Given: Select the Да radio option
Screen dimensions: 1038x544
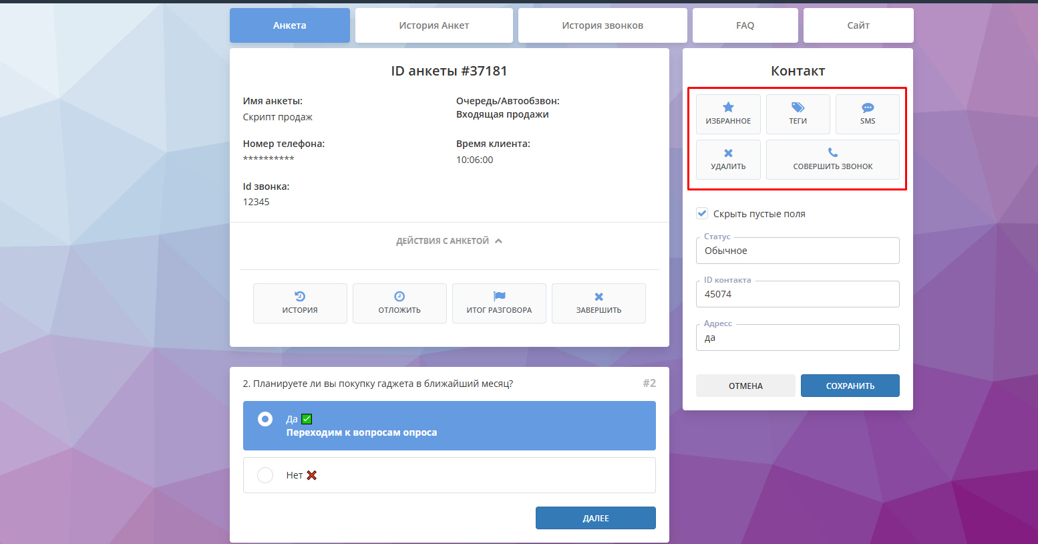Looking at the screenshot, I should tap(265, 419).
